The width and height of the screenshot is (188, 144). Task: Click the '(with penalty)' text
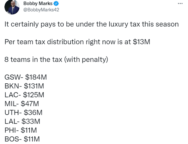(x=86, y=60)
